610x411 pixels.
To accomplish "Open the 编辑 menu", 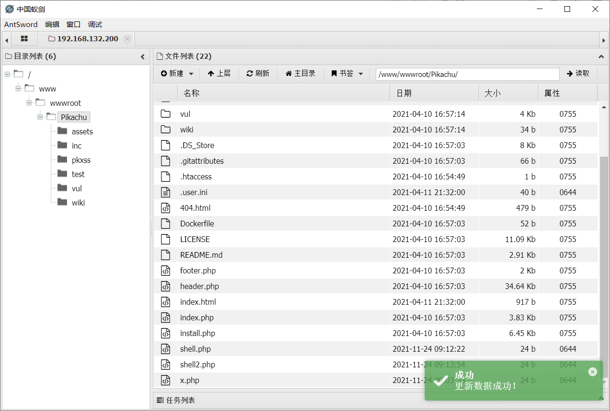I will pyautogui.click(x=52, y=25).
